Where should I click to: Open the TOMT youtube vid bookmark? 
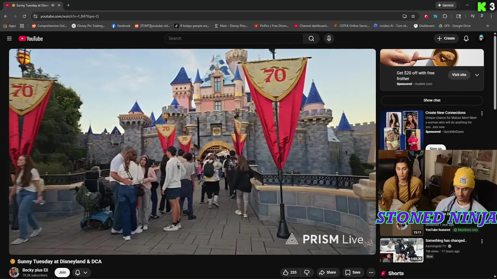(152, 26)
